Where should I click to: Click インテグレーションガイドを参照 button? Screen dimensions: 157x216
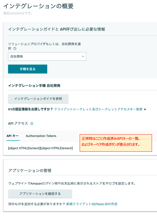click(38, 99)
